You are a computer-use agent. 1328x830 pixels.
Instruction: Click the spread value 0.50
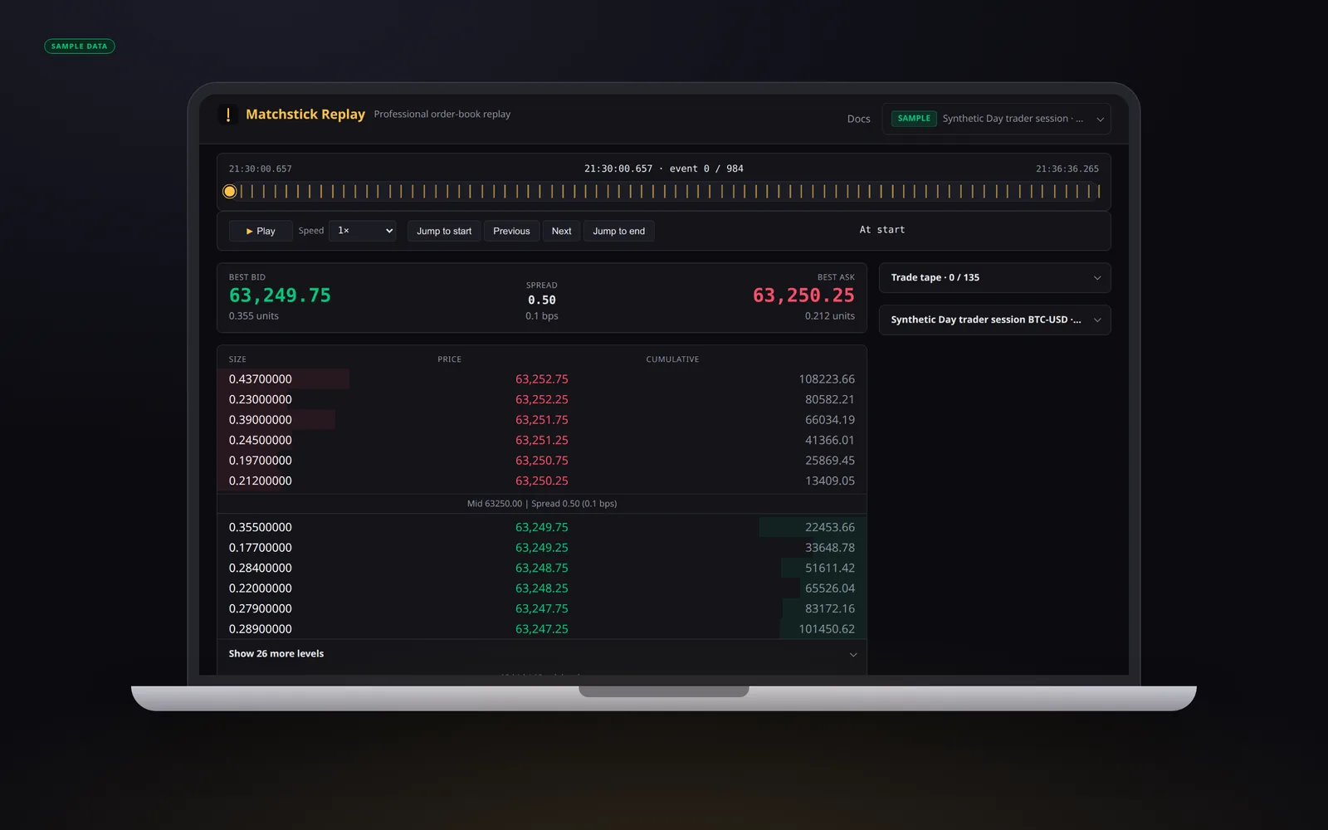click(542, 300)
